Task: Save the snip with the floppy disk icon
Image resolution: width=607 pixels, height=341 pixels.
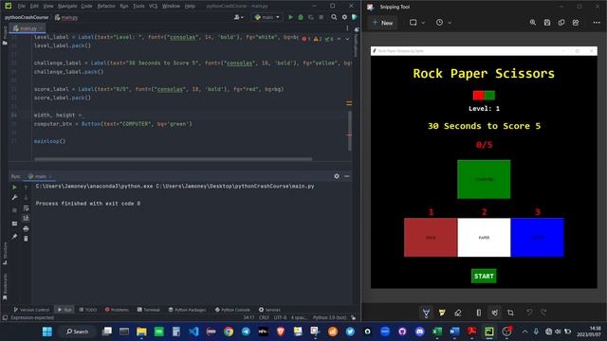Action: point(547,23)
